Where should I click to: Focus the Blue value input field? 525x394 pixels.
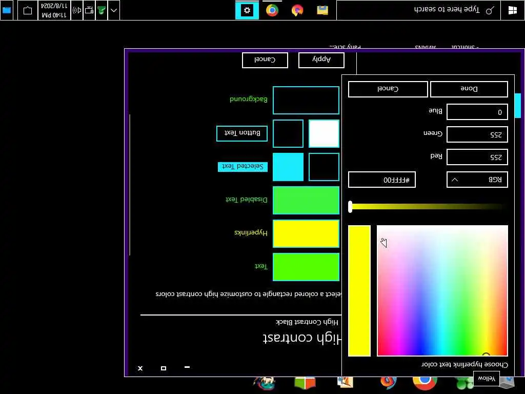(477, 112)
